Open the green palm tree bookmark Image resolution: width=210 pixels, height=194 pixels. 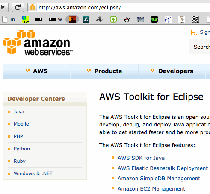[113, 19]
